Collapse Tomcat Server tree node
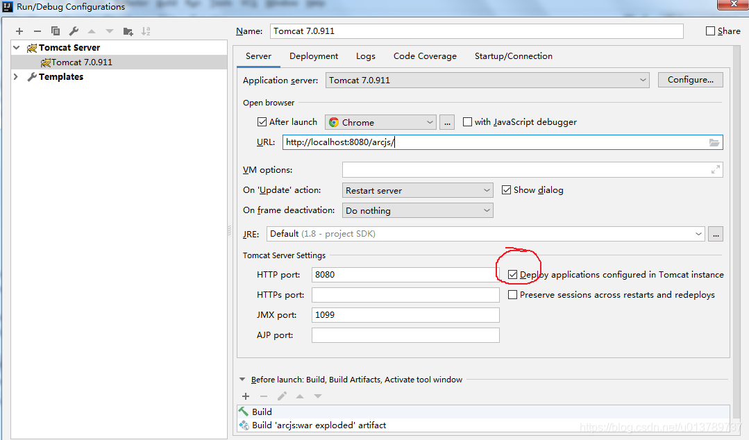 (x=17, y=48)
